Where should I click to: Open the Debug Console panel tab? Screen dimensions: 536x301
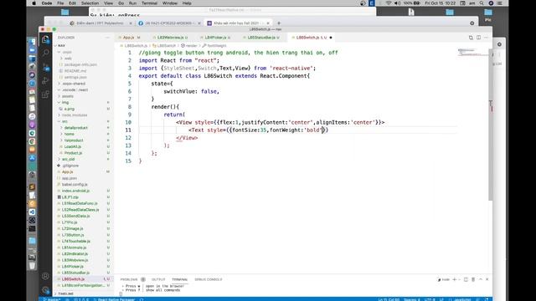[x=209, y=279]
